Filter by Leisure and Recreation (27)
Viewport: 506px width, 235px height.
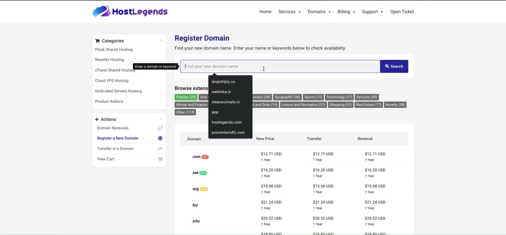coord(304,105)
